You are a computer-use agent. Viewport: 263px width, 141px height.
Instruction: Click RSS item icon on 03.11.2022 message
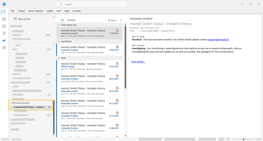tap(117, 113)
